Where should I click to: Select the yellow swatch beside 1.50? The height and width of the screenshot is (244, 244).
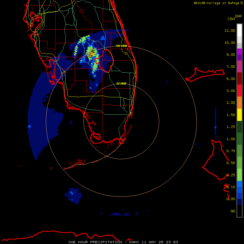pyautogui.click(x=239, y=115)
